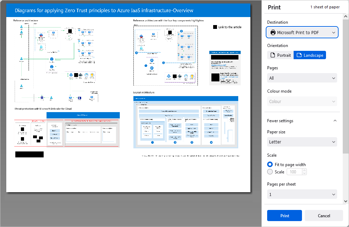
Task: Click the printer icon in Destination box
Action: tap(273, 33)
